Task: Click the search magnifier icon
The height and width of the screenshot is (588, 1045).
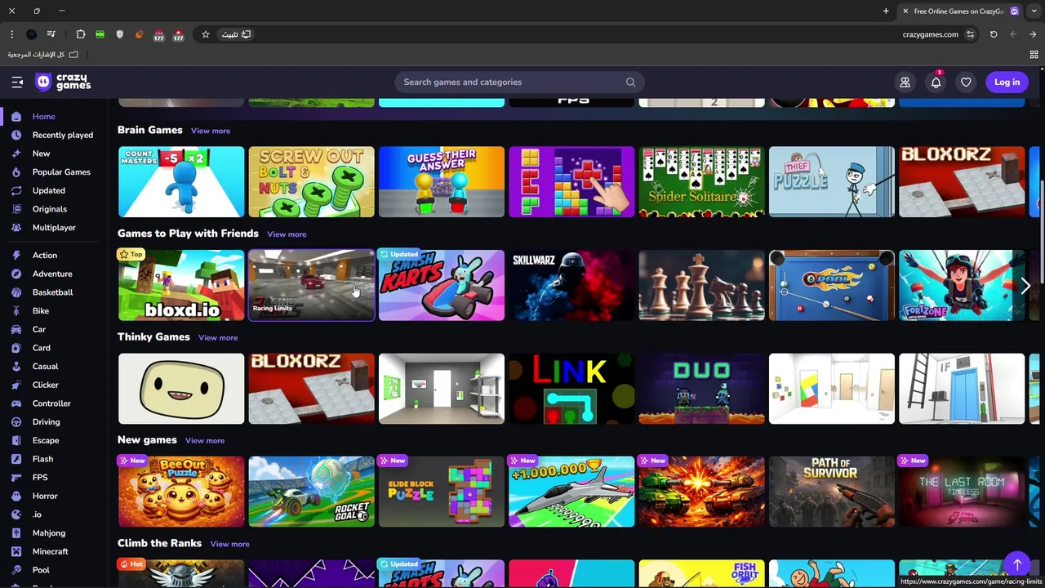Action: 630,82
